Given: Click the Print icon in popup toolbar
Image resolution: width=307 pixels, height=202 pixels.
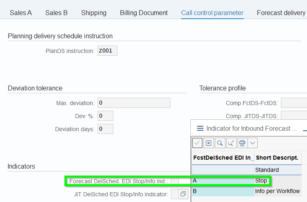Looking at the screenshot, I should pyautogui.click(x=243, y=143).
